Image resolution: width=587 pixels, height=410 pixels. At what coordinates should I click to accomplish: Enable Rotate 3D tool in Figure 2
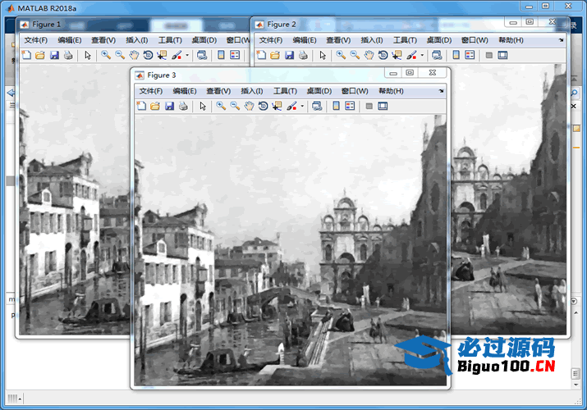coord(383,55)
